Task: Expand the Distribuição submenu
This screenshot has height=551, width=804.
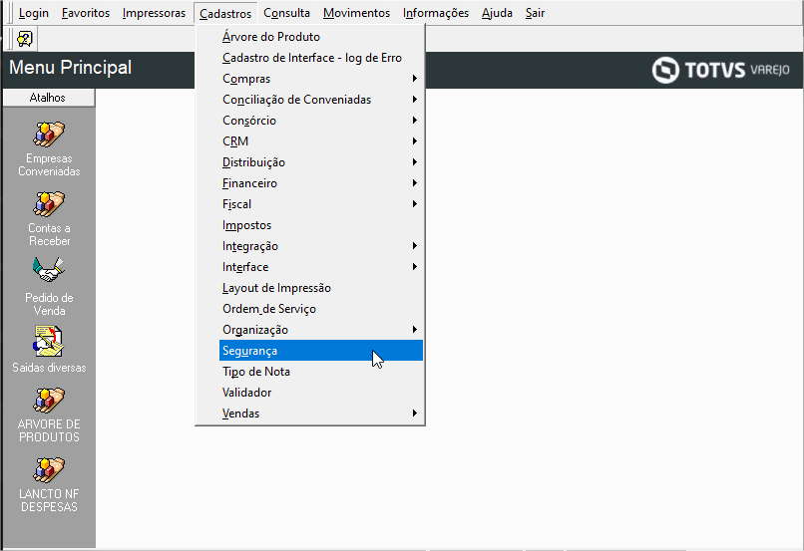Action: [x=321, y=162]
